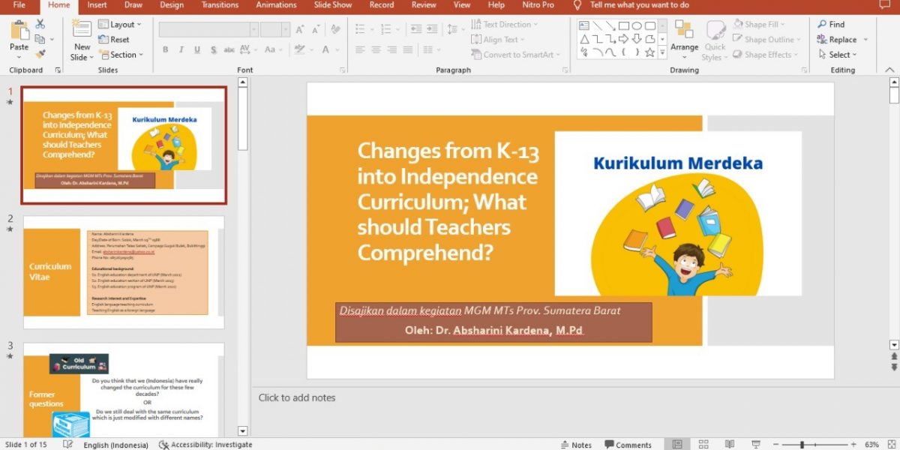This screenshot has width=900, height=450.
Task: Center-align the text
Action: [377, 50]
